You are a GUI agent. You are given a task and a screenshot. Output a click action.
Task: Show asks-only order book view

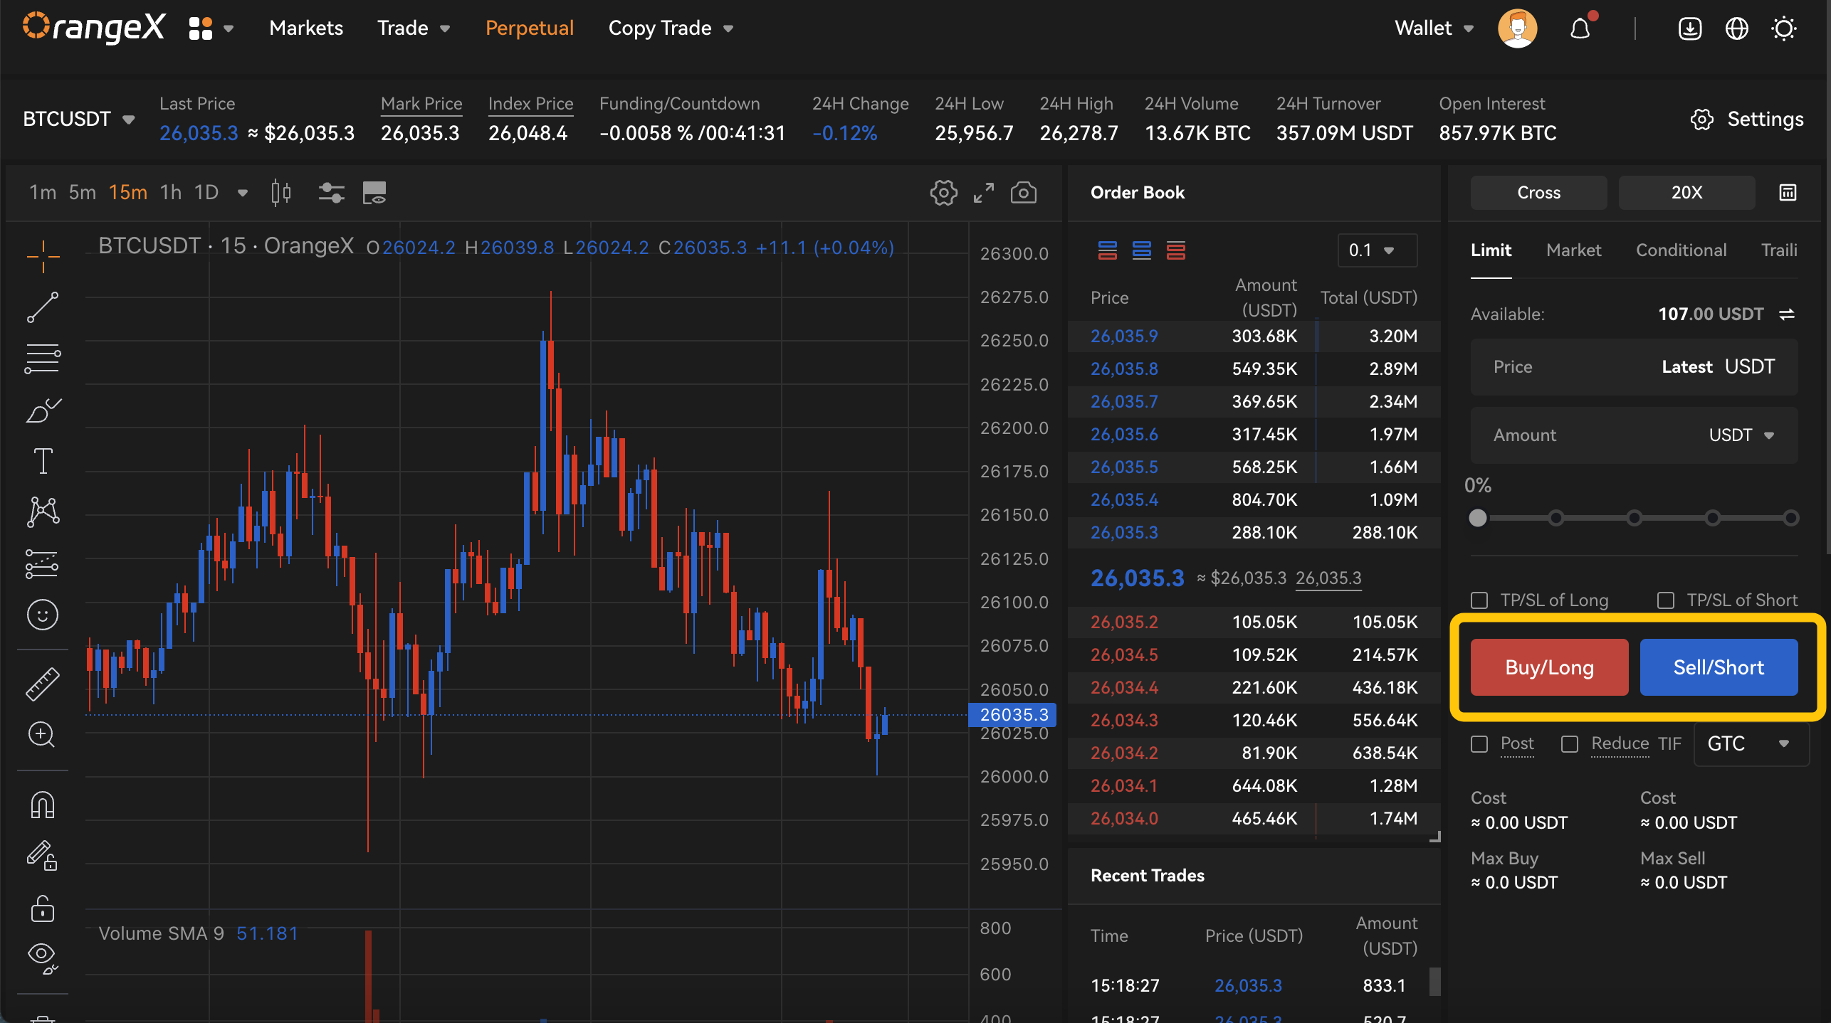coord(1176,250)
